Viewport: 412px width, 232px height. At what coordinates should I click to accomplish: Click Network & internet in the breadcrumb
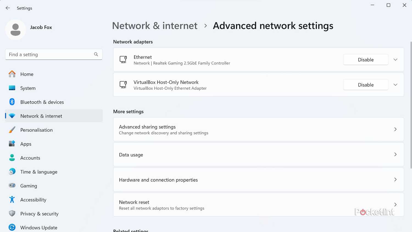[x=155, y=26]
